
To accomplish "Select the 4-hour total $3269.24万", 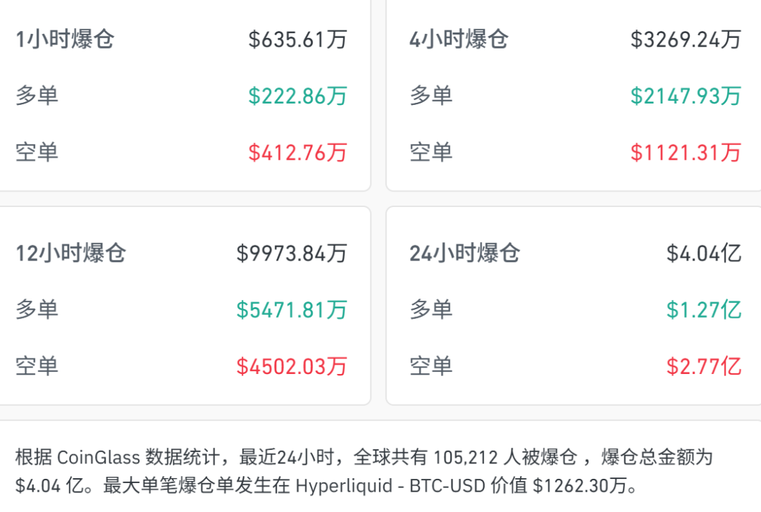I will [x=686, y=39].
